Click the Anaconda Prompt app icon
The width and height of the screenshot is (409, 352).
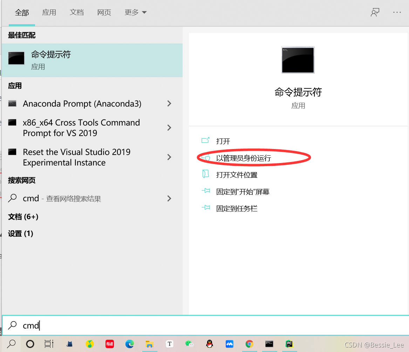pos(12,103)
